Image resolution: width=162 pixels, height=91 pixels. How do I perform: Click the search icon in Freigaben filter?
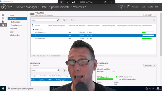coord(58,70)
